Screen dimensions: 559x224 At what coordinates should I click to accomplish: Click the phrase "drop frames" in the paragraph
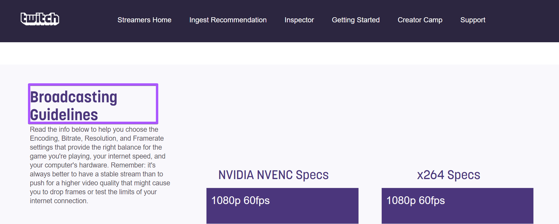coord(68,192)
